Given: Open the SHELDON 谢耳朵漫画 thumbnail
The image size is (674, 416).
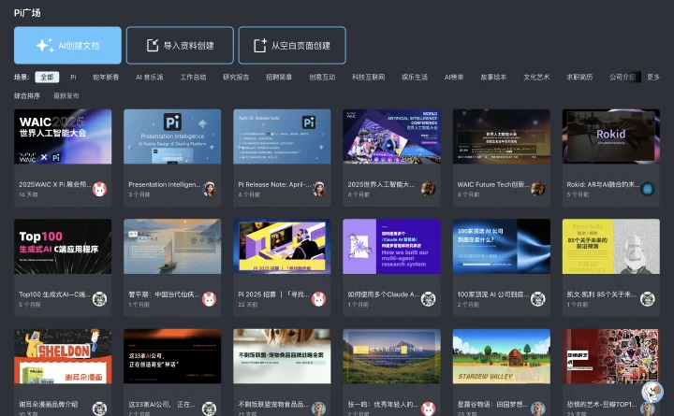Looking at the screenshot, I should pos(63,356).
